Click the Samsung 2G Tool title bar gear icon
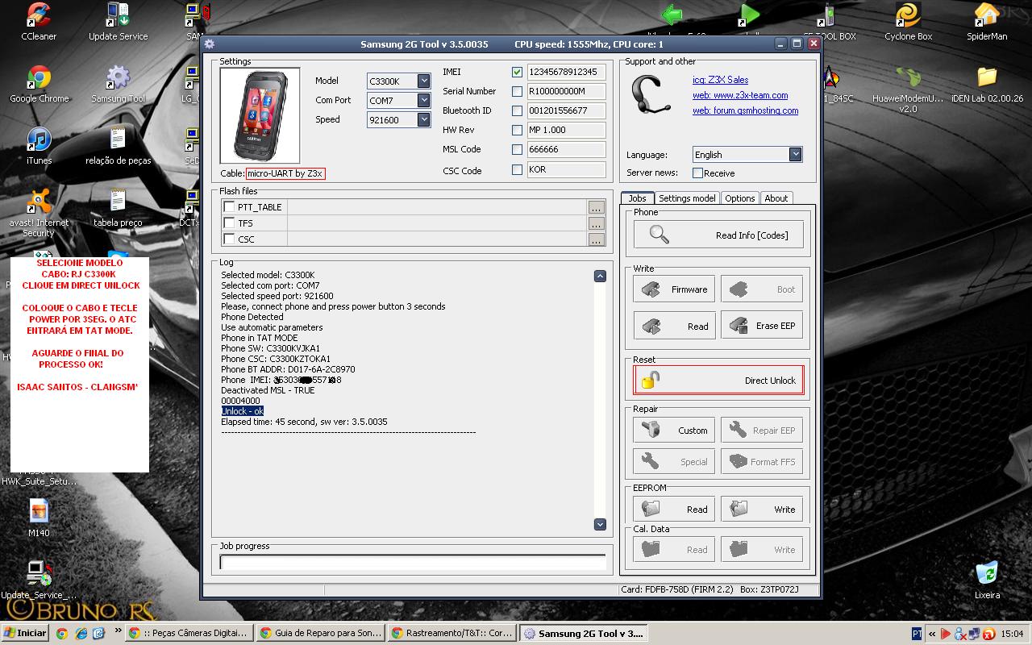The height and width of the screenshot is (645, 1032). click(210, 44)
